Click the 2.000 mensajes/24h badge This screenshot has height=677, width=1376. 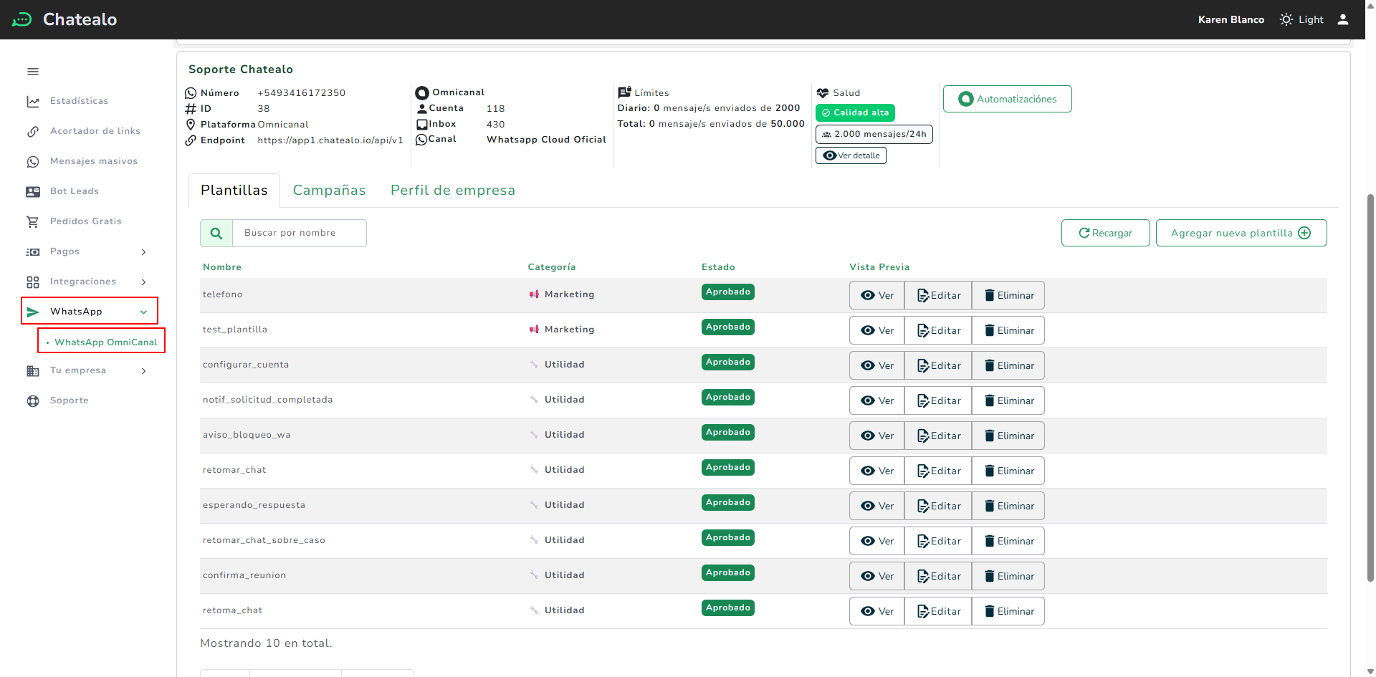coord(874,134)
